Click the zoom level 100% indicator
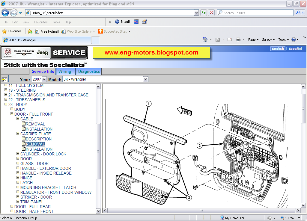307x221 pixels. click(x=289, y=218)
